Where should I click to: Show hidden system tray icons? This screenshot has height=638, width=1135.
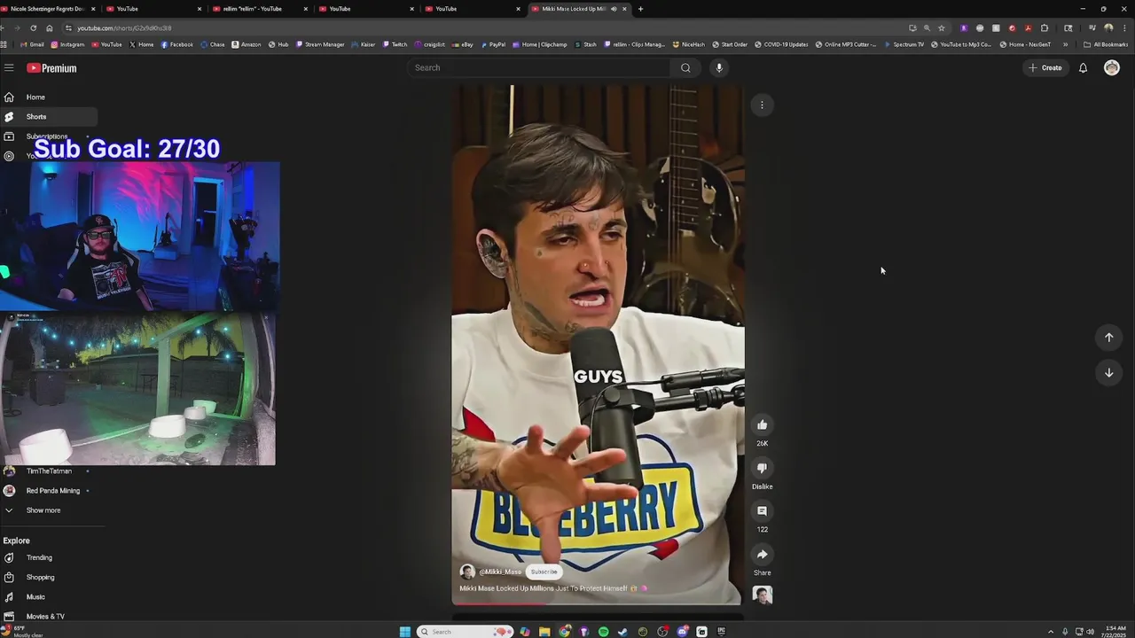1051,632
